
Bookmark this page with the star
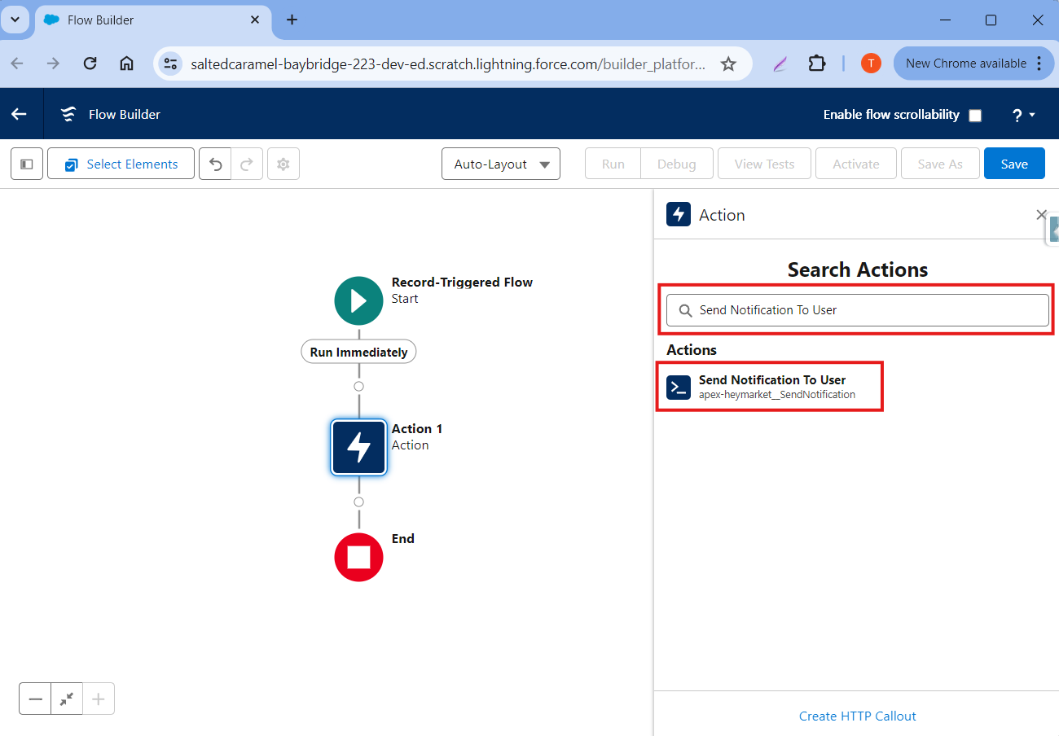pyautogui.click(x=728, y=64)
